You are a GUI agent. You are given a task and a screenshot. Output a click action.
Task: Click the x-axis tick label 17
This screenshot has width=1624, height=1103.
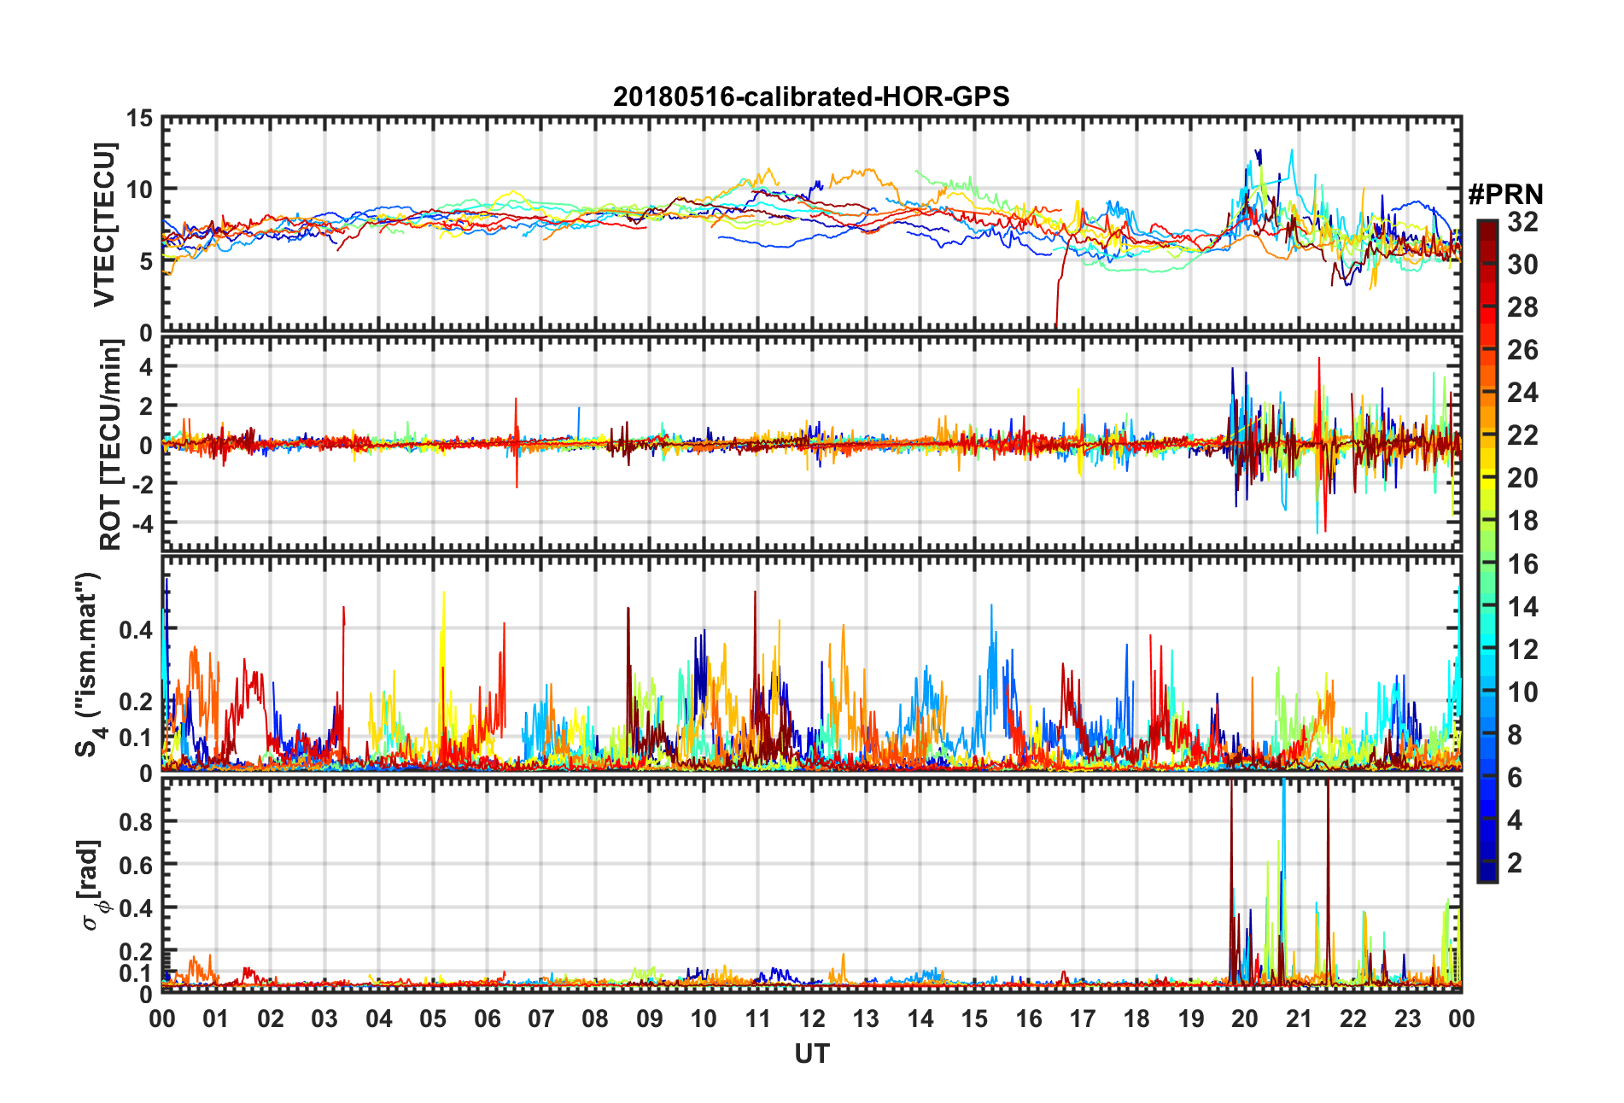coord(1083,1018)
